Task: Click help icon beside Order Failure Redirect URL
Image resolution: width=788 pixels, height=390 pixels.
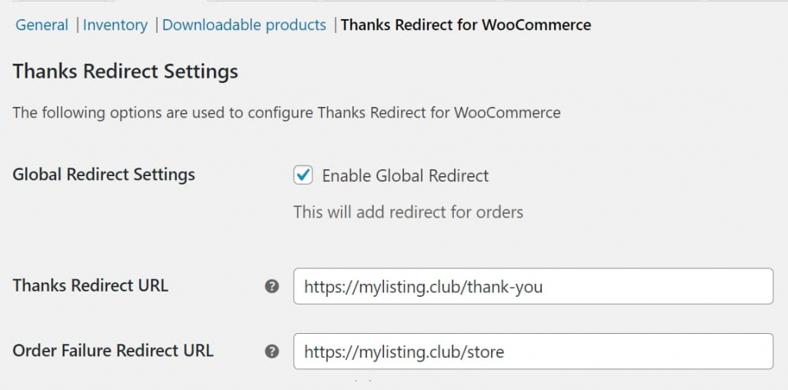Action: coord(272,352)
